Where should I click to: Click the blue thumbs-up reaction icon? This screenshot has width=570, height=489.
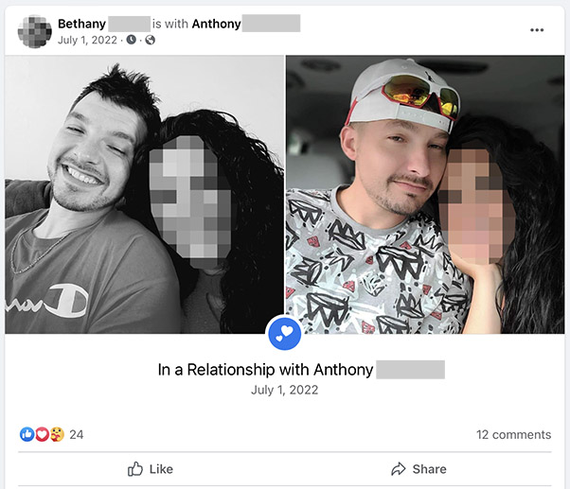point(27,434)
